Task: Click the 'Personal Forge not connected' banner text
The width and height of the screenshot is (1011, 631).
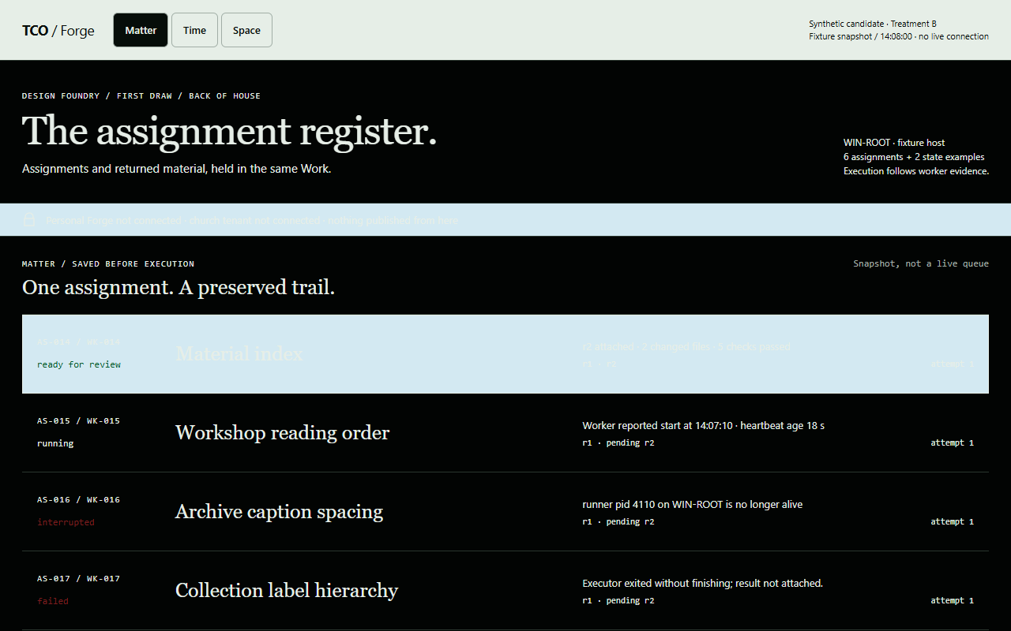Action: tap(114, 220)
